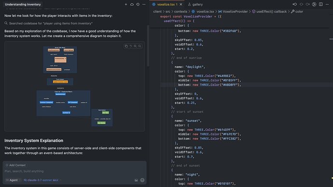Send the chat message
The width and height of the screenshot is (333, 187).
[x=142, y=180]
